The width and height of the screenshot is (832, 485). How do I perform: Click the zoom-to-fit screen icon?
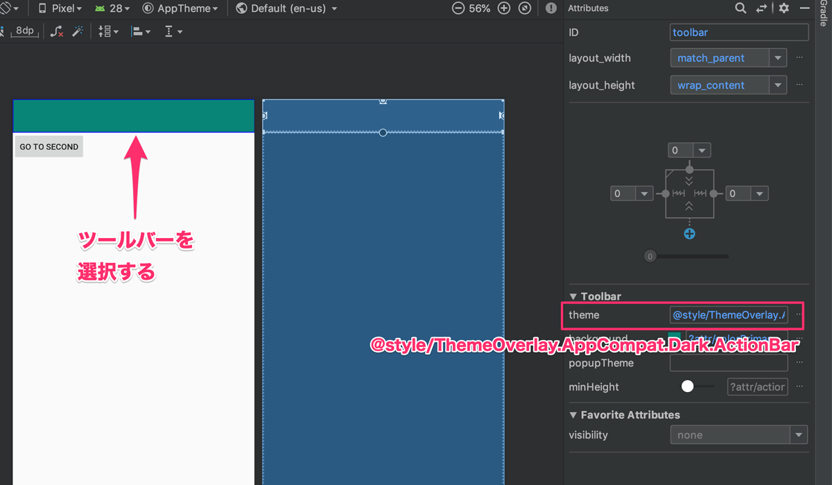click(525, 8)
